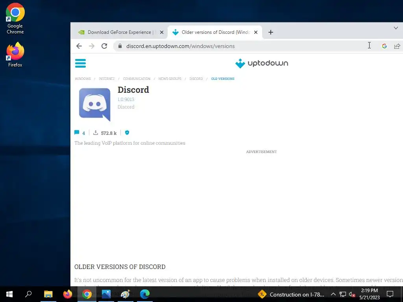Click the share page icon
Image resolution: width=403 pixels, height=302 pixels.
(397, 46)
